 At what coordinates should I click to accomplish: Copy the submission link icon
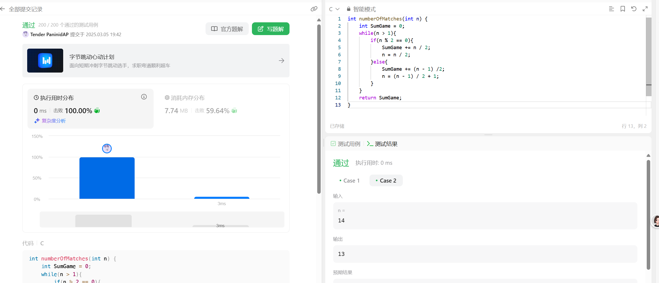pyautogui.click(x=314, y=9)
